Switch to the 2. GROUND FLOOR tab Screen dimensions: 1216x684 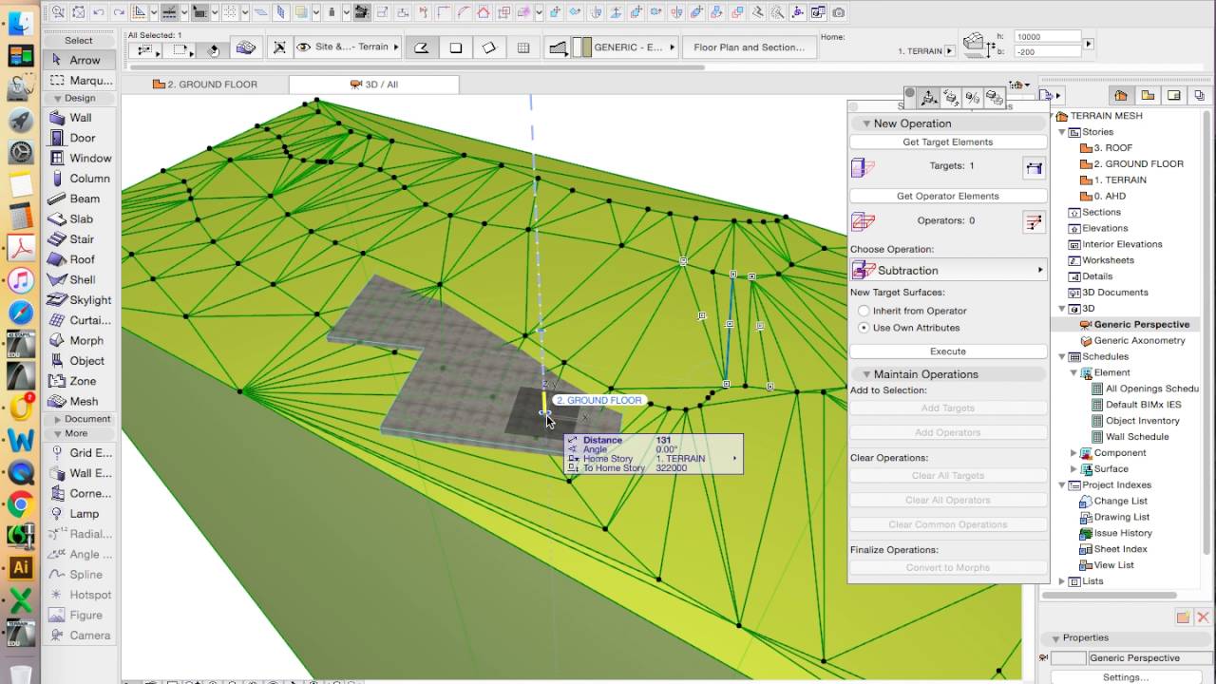point(204,85)
